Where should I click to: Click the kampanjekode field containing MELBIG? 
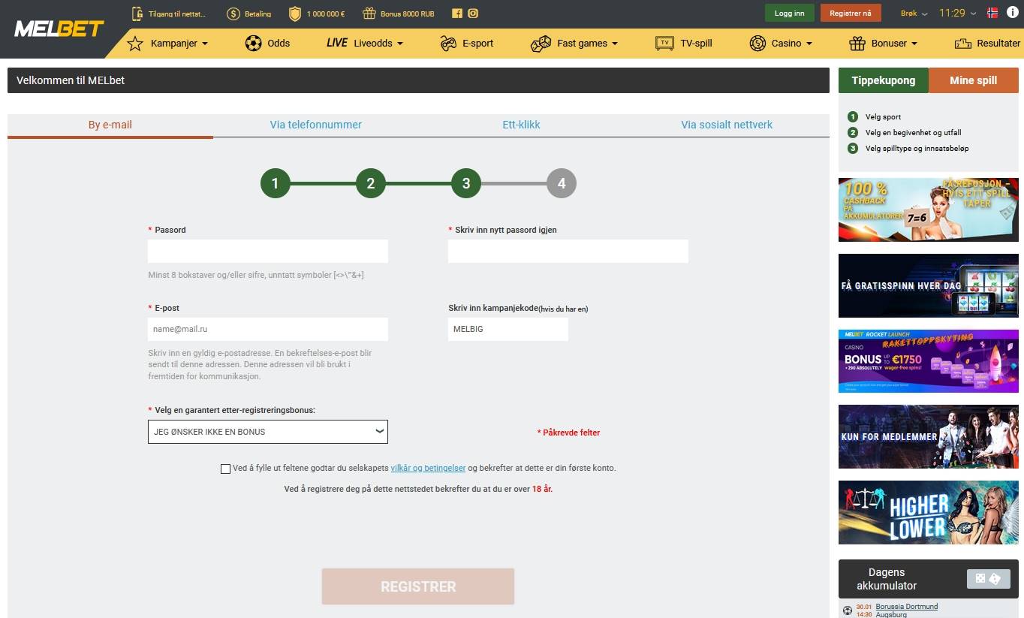[x=508, y=329]
